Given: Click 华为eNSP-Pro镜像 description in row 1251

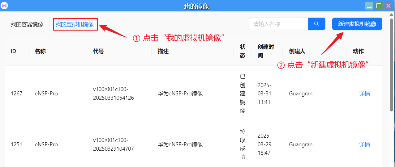Looking at the screenshot, I should 180,144.
